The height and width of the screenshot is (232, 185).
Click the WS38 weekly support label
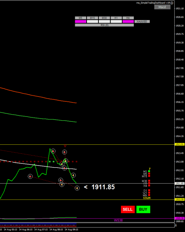(118, 220)
